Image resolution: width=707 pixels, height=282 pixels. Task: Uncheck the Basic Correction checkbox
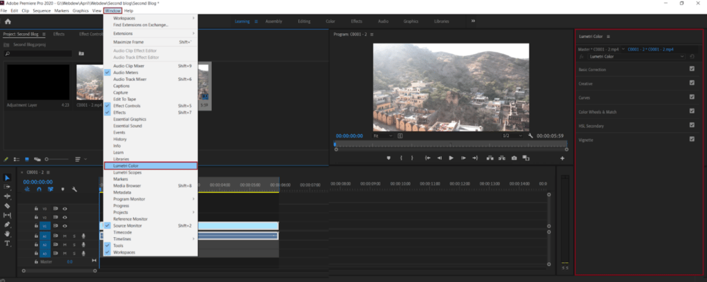pyautogui.click(x=692, y=69)
